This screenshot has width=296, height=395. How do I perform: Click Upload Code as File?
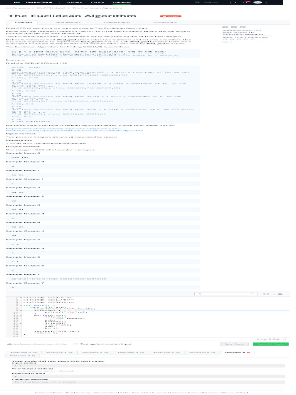point(37,344)
